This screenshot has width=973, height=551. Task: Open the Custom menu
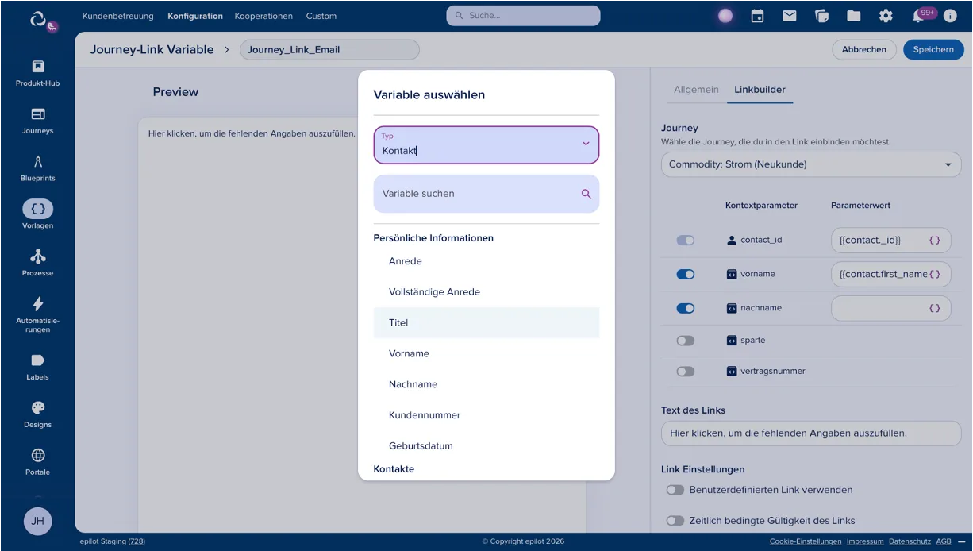[x=321, y=16]
